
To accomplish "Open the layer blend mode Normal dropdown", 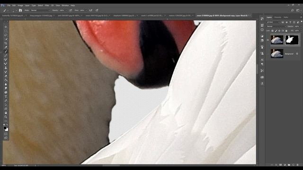I will [x=276, y=26].
